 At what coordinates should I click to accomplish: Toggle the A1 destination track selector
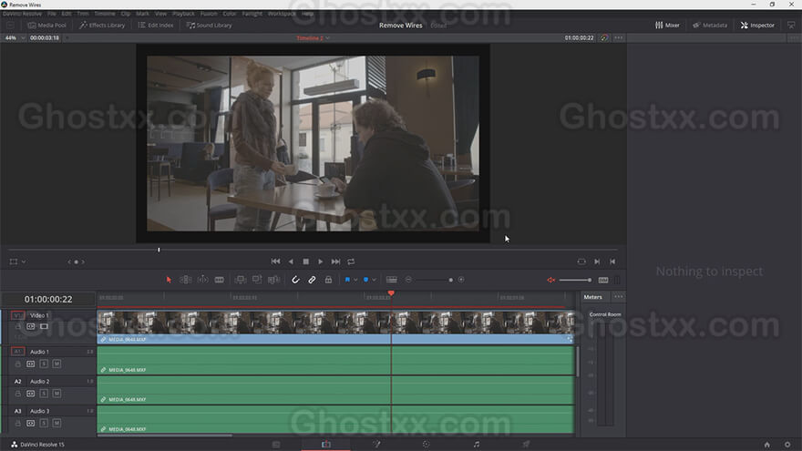pyautogui.click(x=17, y=352)
